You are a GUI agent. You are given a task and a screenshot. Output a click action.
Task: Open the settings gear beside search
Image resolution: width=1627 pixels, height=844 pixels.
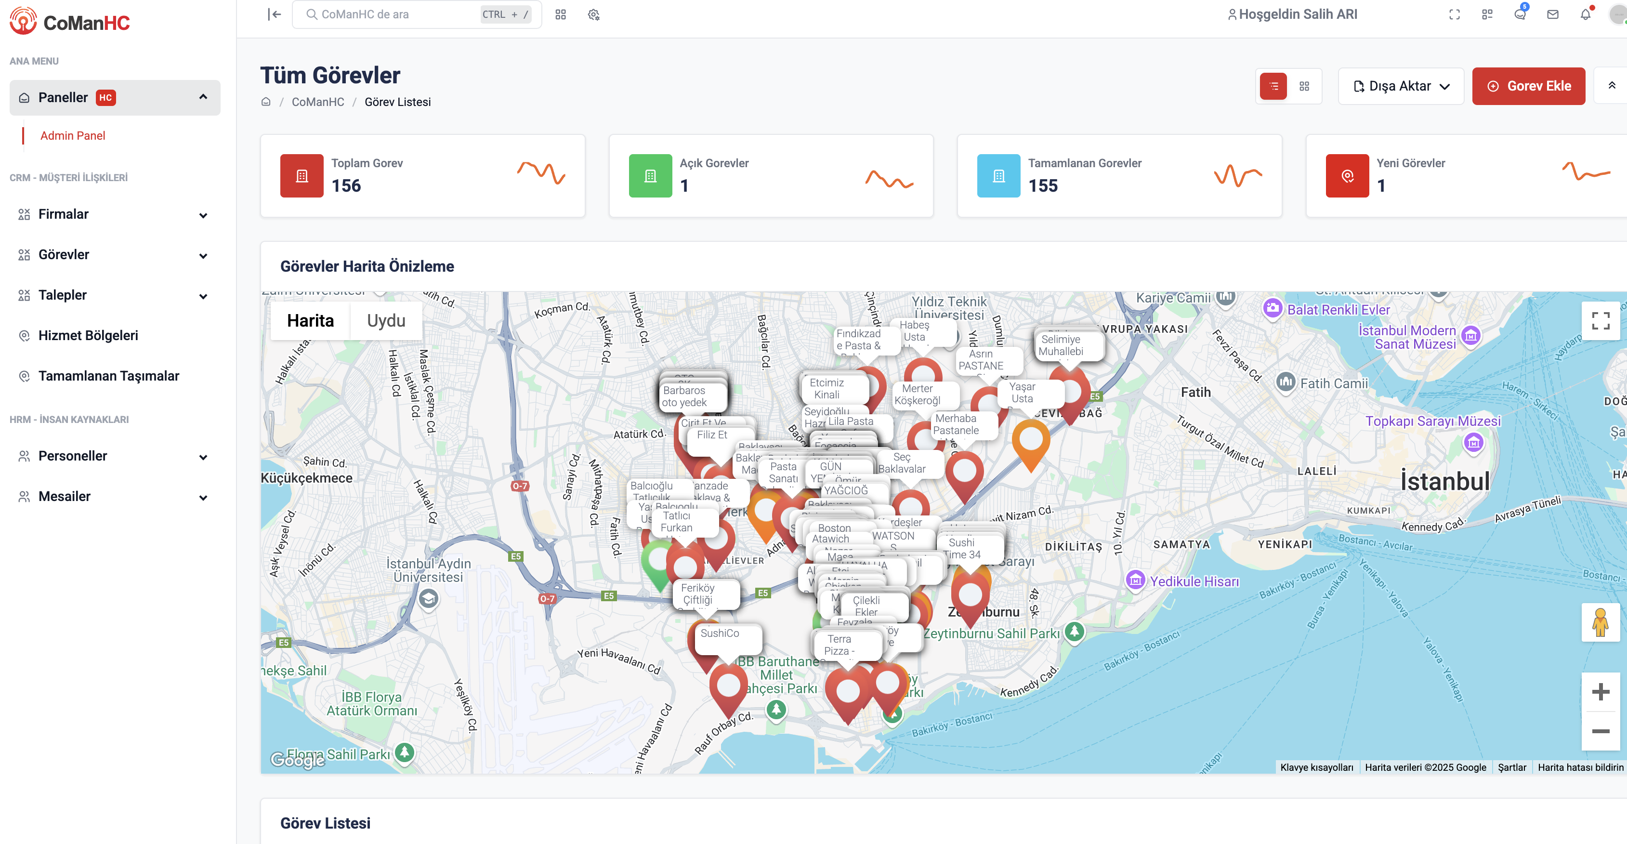[593, 14]
